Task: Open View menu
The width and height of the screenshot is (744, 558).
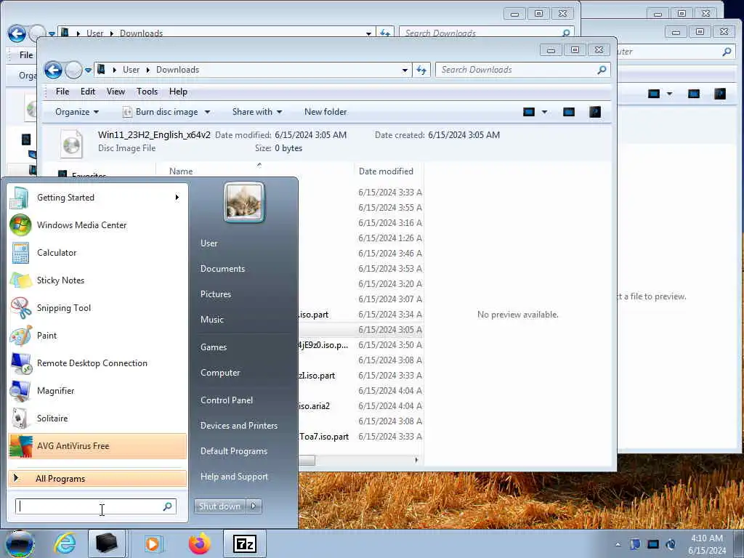Action: click(116, 92)
